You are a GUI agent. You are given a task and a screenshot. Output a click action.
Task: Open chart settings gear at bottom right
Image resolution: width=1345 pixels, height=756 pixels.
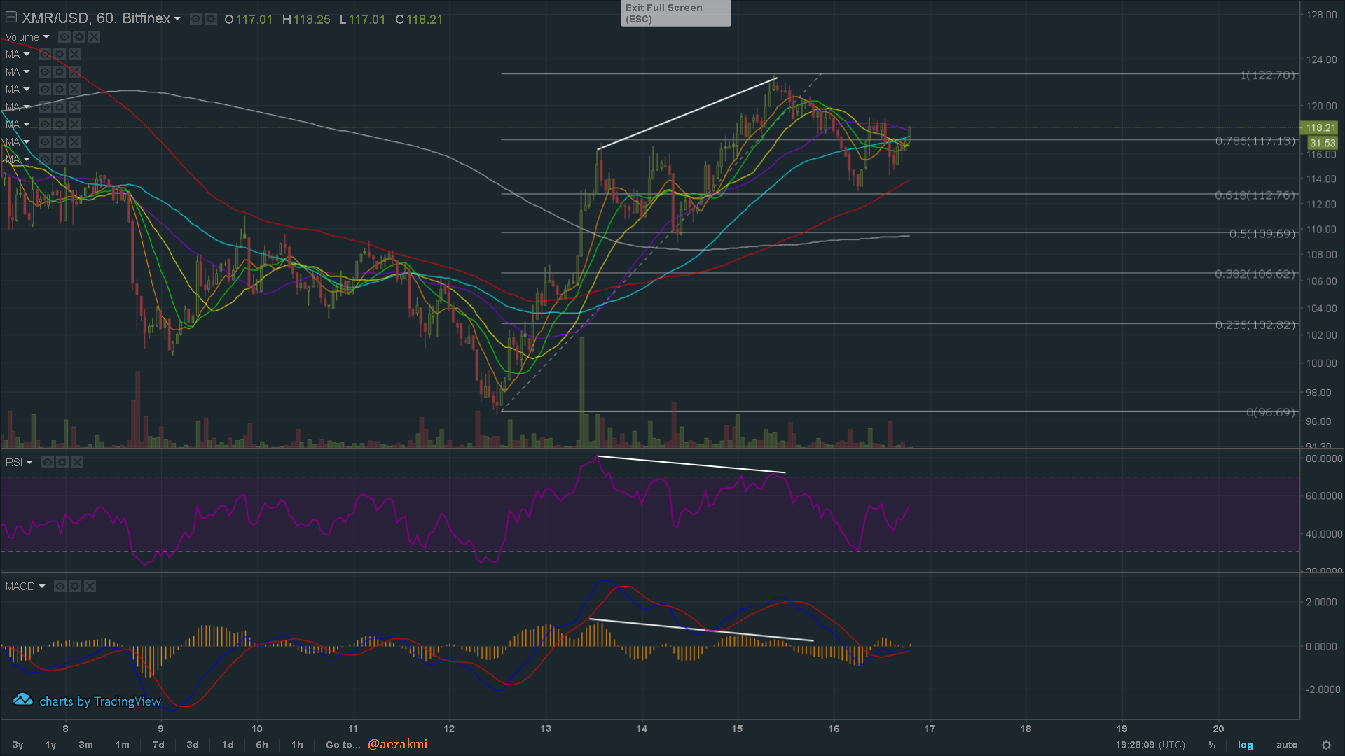coord(1326,745)
